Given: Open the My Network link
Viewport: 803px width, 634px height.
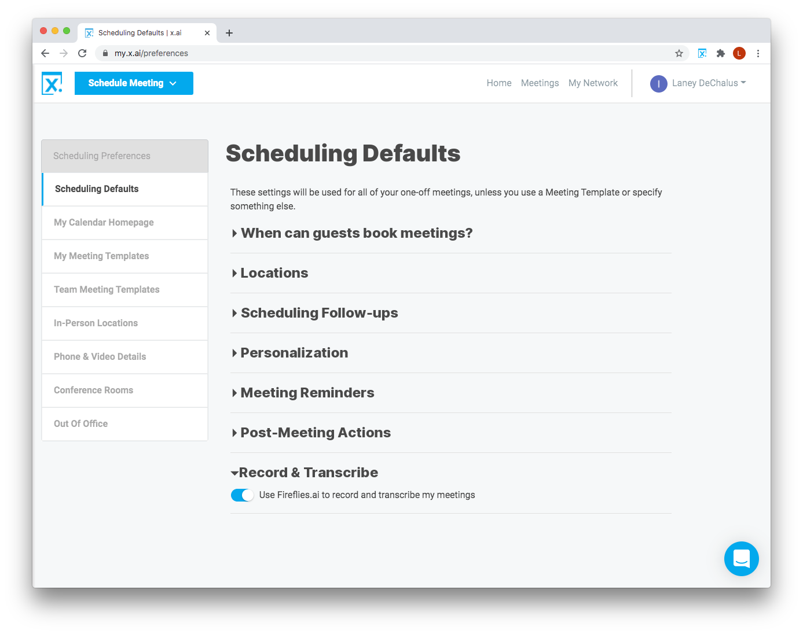Looking at the screenshot, I should (593, 83).
